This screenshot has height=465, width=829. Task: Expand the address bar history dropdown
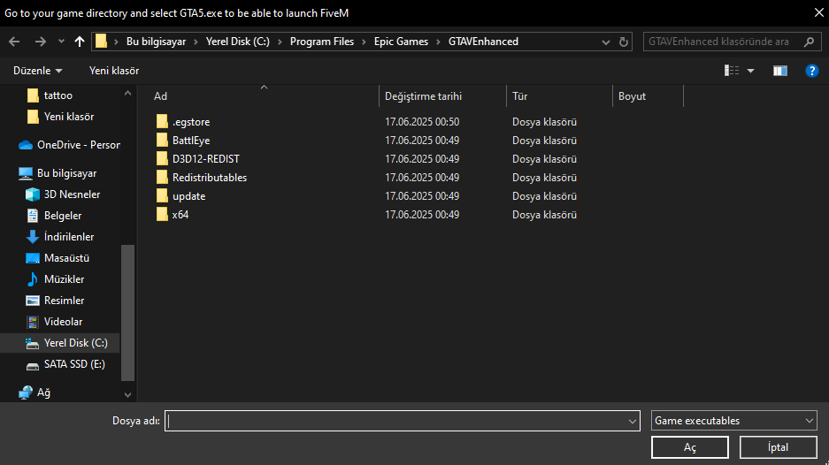point(606,42)
